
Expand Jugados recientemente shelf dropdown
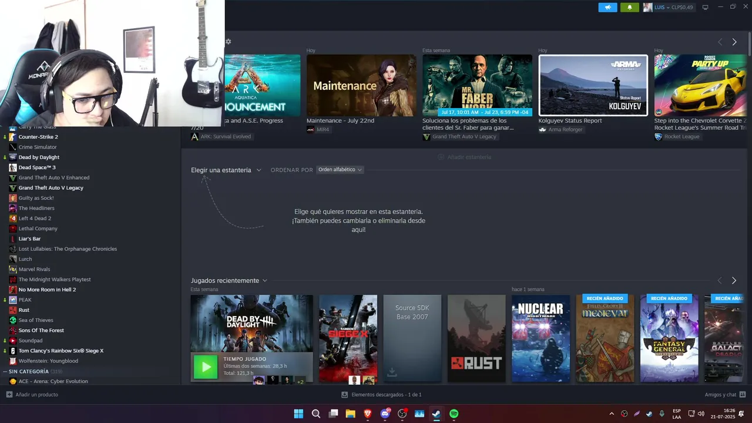click(x=229, y=280)
